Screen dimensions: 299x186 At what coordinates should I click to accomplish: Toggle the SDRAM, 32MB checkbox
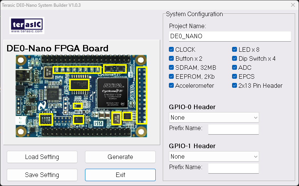172,67
